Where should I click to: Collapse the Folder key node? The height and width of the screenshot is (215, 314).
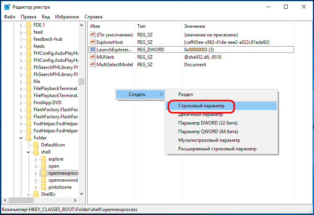[x=21, y=138]
